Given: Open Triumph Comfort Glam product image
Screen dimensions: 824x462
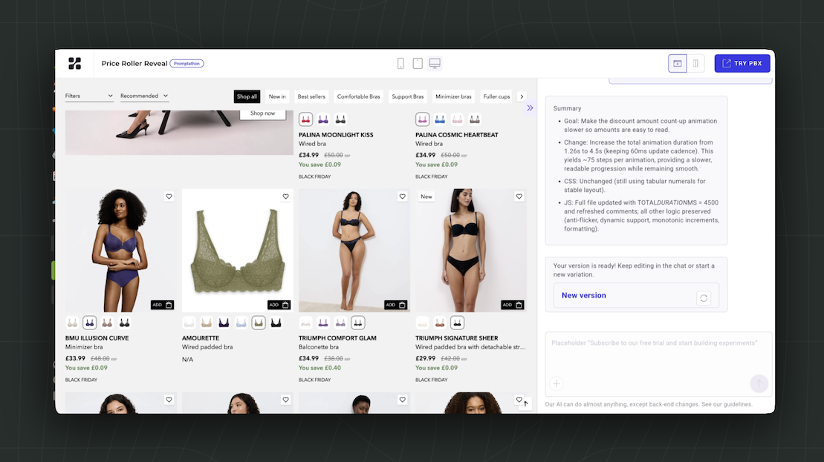Looking at the screenshot, I should pos(354,251).
